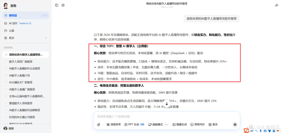Screen dimensions: 282x133
Task: Open the Sogou soft keyboard icon
Action: 265,131
